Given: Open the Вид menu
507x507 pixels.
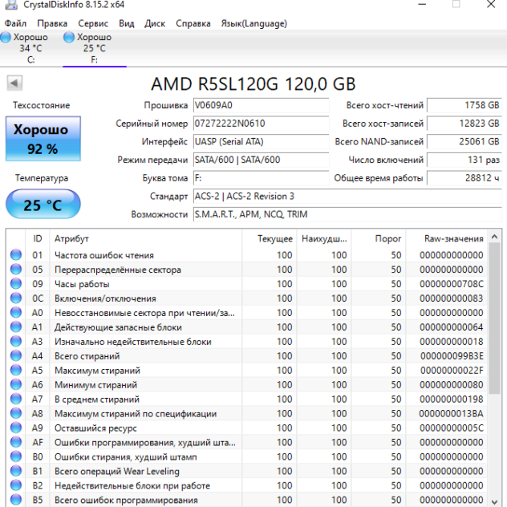Looking at the screenshot, I should point(127,23).
